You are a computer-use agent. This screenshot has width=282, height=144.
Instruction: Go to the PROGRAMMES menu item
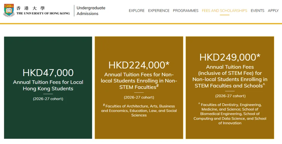point(186,11)
